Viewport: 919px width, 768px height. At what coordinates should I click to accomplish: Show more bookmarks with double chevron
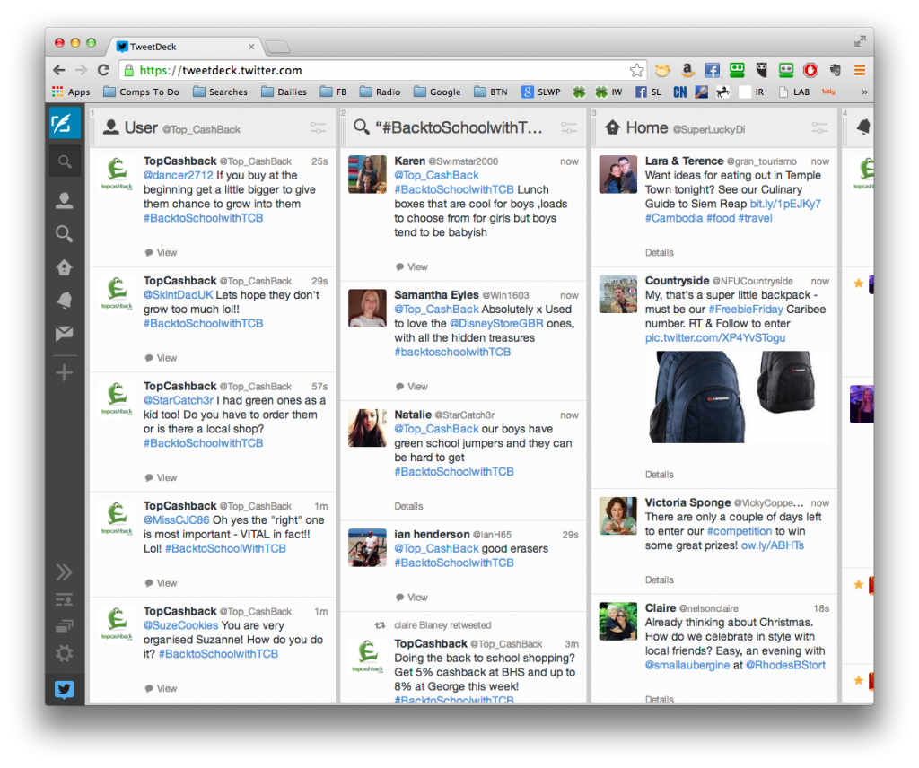(x=864, y=92)
